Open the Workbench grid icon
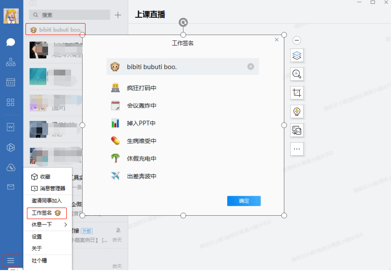The height and width of the screenshot is (271, 391). (x=11, y=102)
